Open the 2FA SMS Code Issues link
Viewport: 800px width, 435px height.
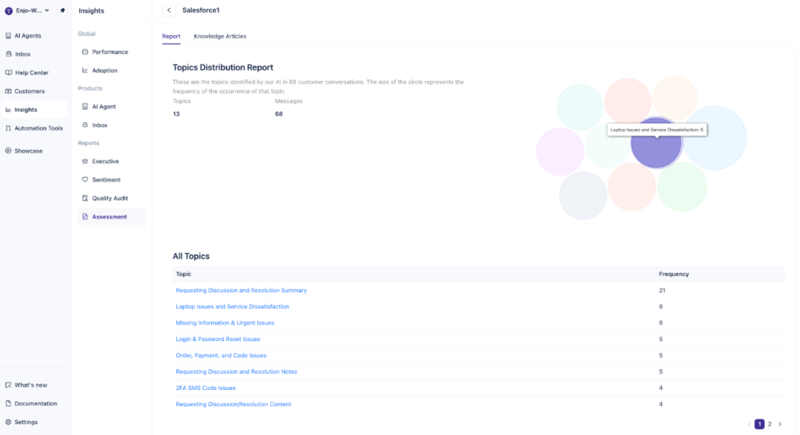click(x=206, y=388)
